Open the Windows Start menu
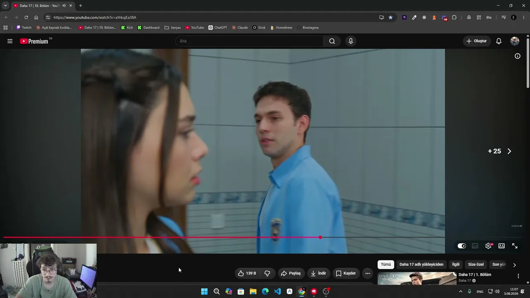Image resolution: width=530 pixels, height=298 pixels. point(204,291)
